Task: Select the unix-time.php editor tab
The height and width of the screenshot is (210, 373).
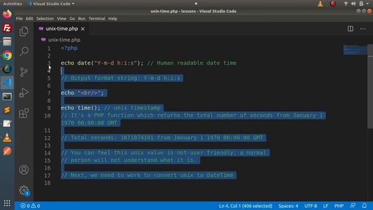Action: click(62, 29)
